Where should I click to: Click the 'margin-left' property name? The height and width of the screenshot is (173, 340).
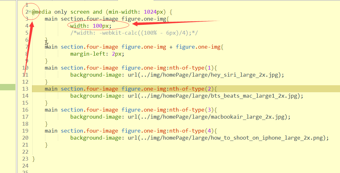pos(88,54)
